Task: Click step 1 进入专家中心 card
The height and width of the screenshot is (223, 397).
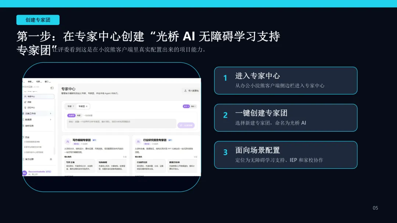Action: click(x=286, y=81)
